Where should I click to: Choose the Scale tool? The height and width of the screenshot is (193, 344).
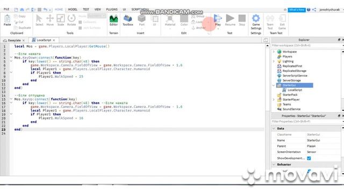coord(61,20)
